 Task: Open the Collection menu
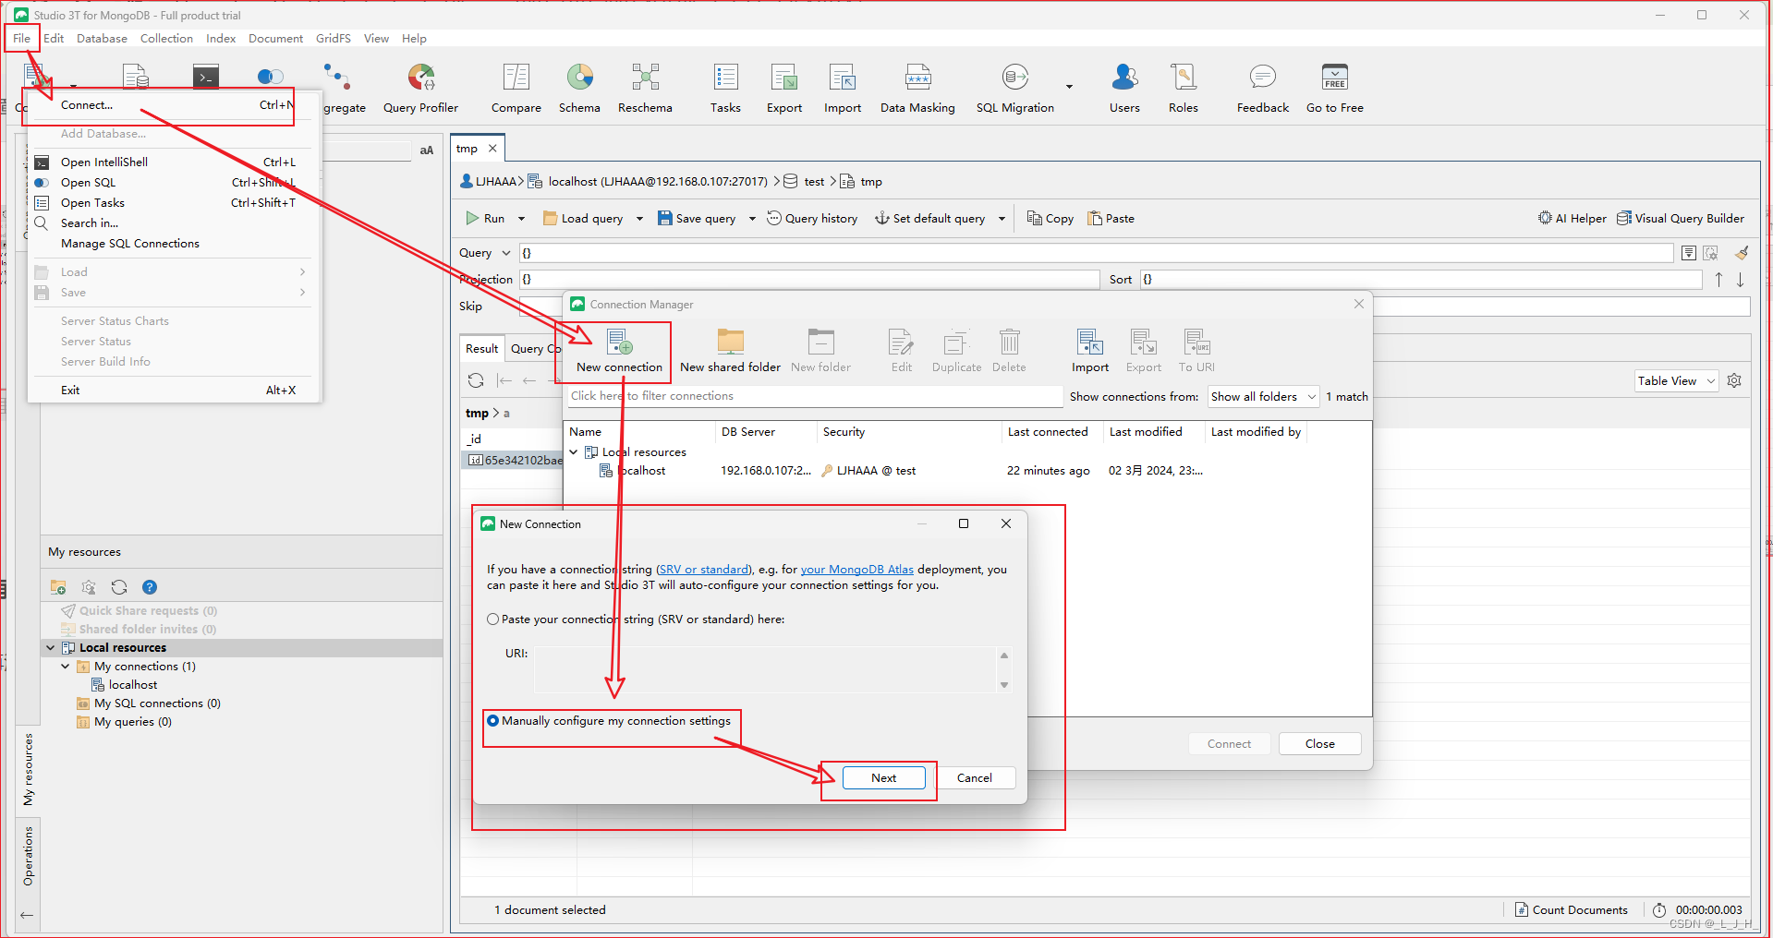click(166, 39)
